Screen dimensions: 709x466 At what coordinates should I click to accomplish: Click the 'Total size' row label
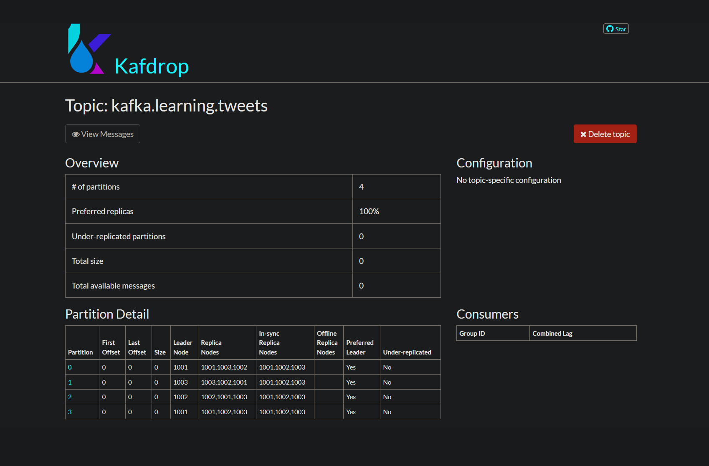[88, 261]
